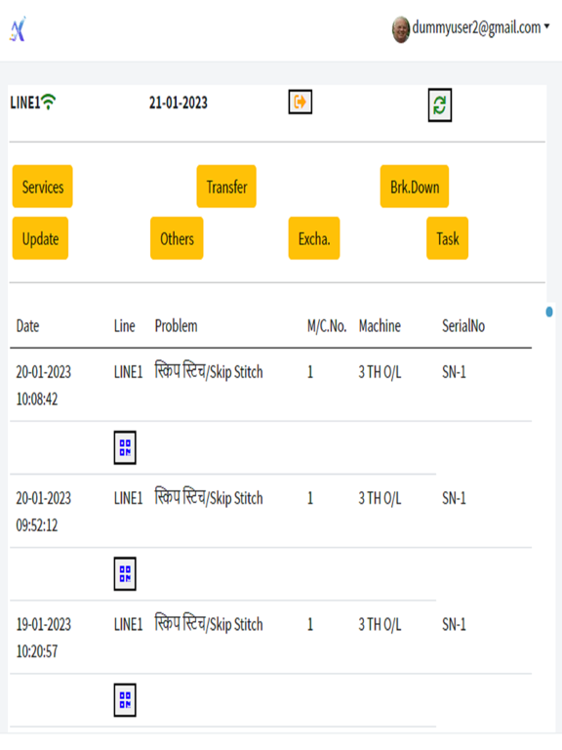Open QR code icon for 10:08:42 entry
The width and height of the screenshot is (562, 750).
click(125, 447)
